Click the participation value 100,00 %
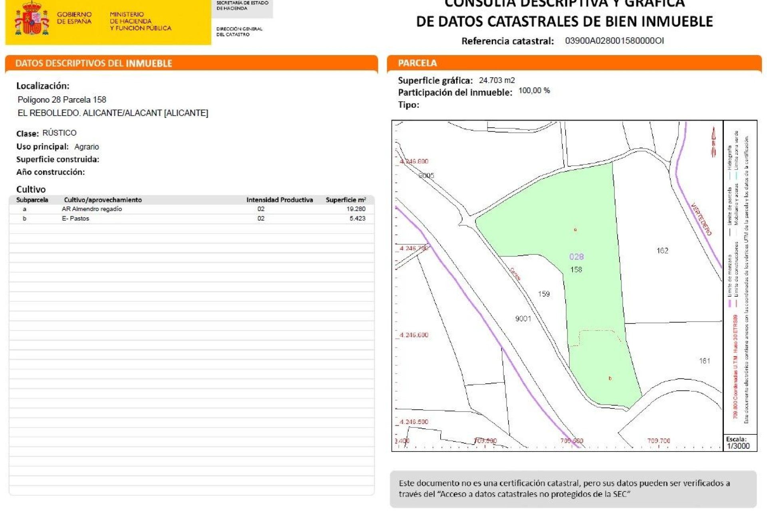 (x=534, y=91)
